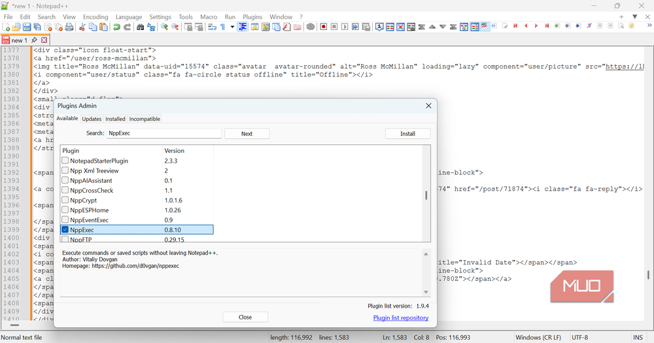This screenshot has height=343, width=654.
Task: Click the Plugin column header
Action: pyautogui.click(x=111, y=150)
